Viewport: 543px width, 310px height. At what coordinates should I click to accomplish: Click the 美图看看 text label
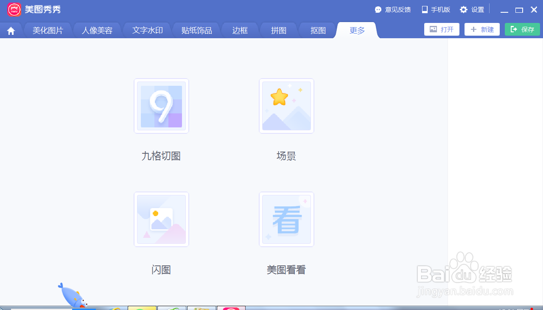click(286, 270)
